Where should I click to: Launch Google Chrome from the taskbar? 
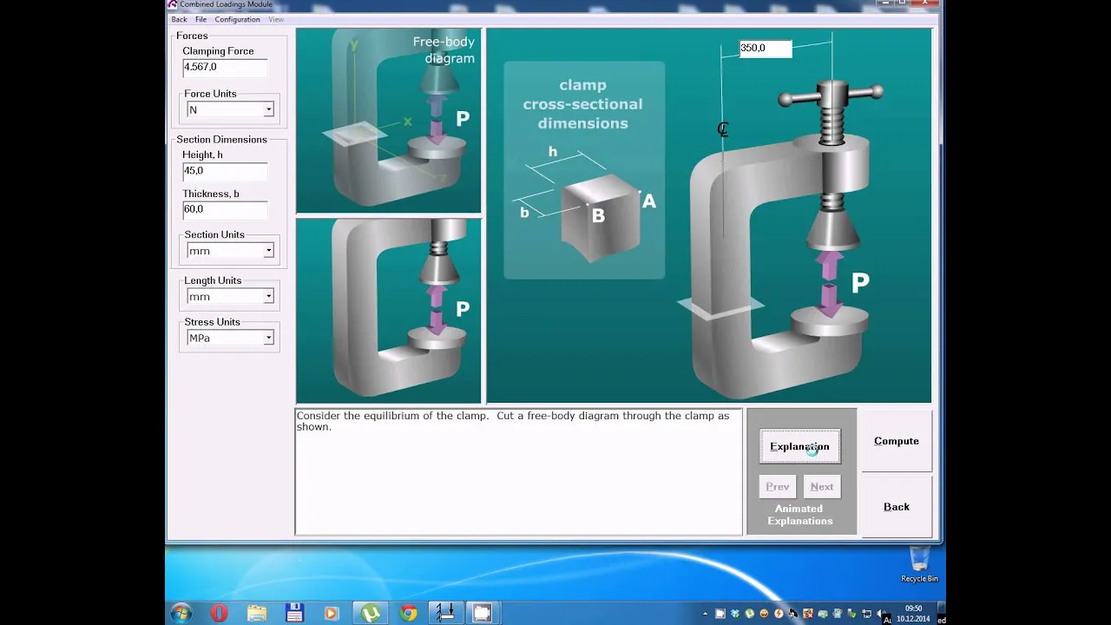[x=408, y=614]
